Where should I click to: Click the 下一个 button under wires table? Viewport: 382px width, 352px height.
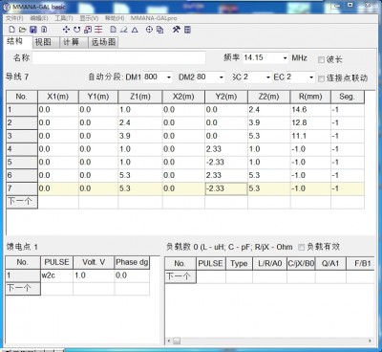point(22,202)
